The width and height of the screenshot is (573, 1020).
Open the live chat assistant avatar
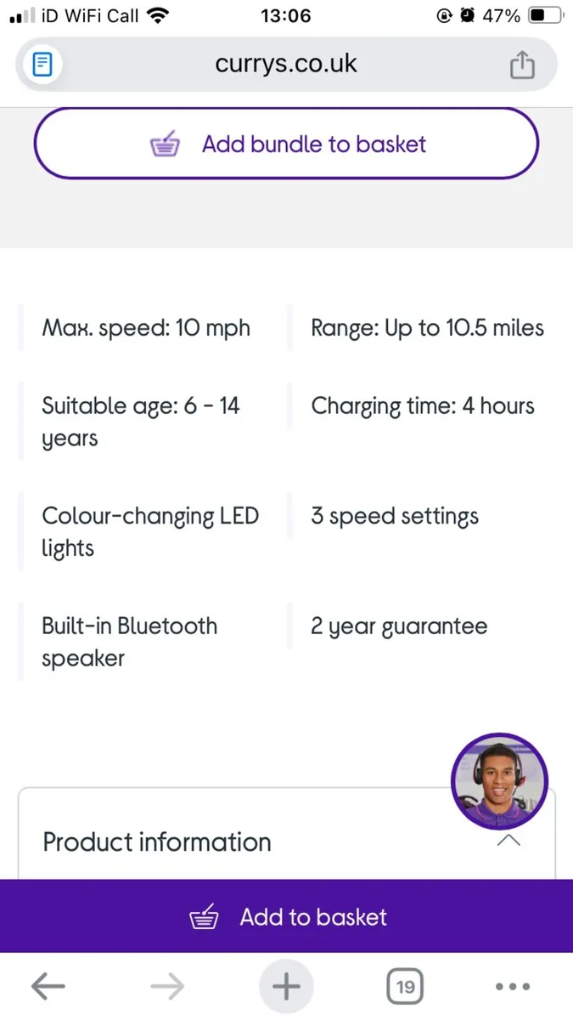point(499,780)
